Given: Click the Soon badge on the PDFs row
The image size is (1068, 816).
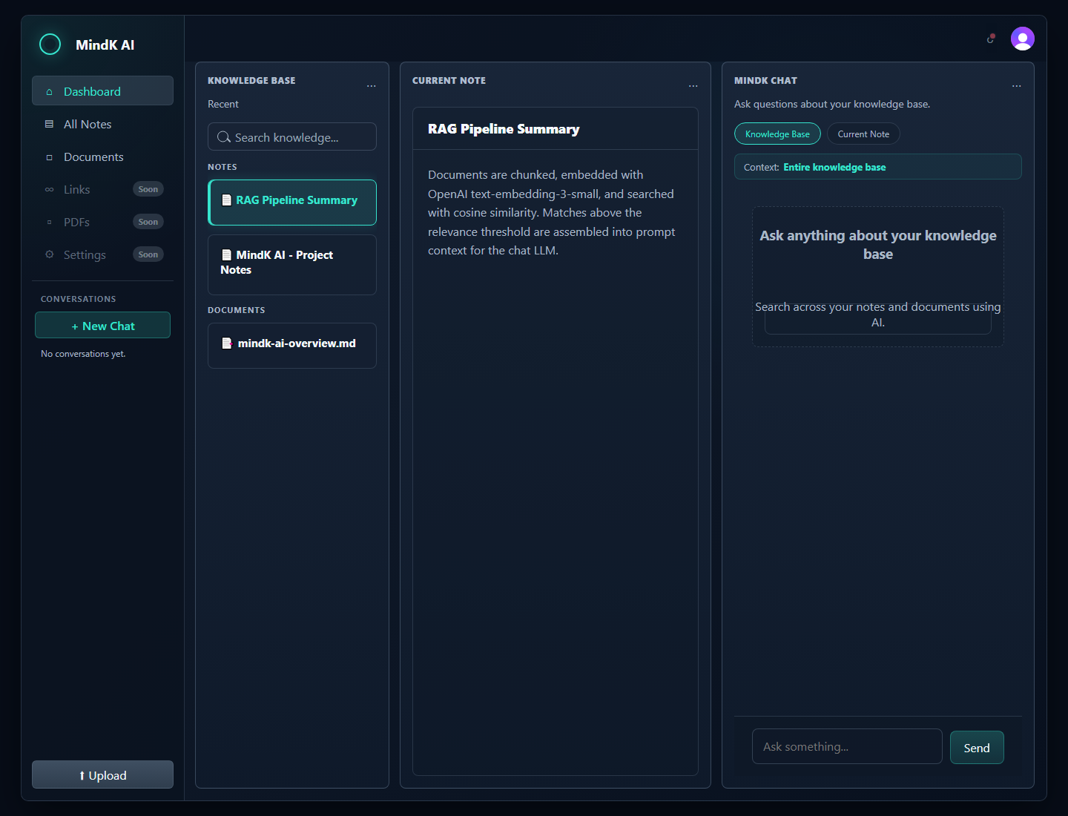Looking at the screenshot, I should click(148, 222).
